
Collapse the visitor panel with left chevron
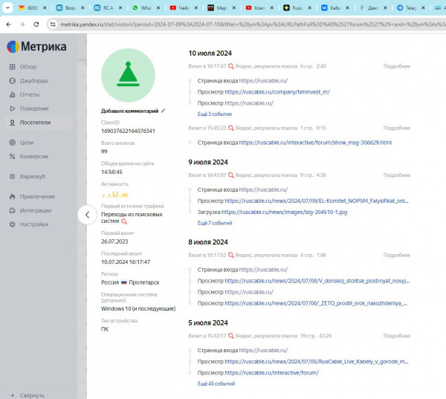coord(87,215)
